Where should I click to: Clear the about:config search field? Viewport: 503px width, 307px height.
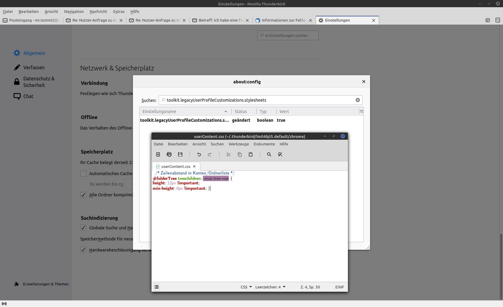point(357,100)
